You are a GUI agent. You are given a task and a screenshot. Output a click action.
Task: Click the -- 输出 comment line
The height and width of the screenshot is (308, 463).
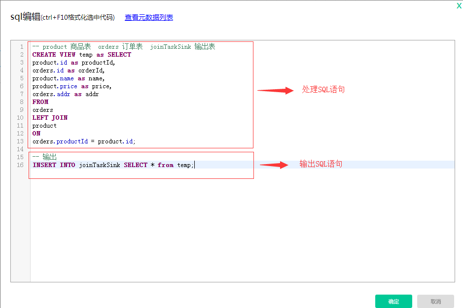44,157
